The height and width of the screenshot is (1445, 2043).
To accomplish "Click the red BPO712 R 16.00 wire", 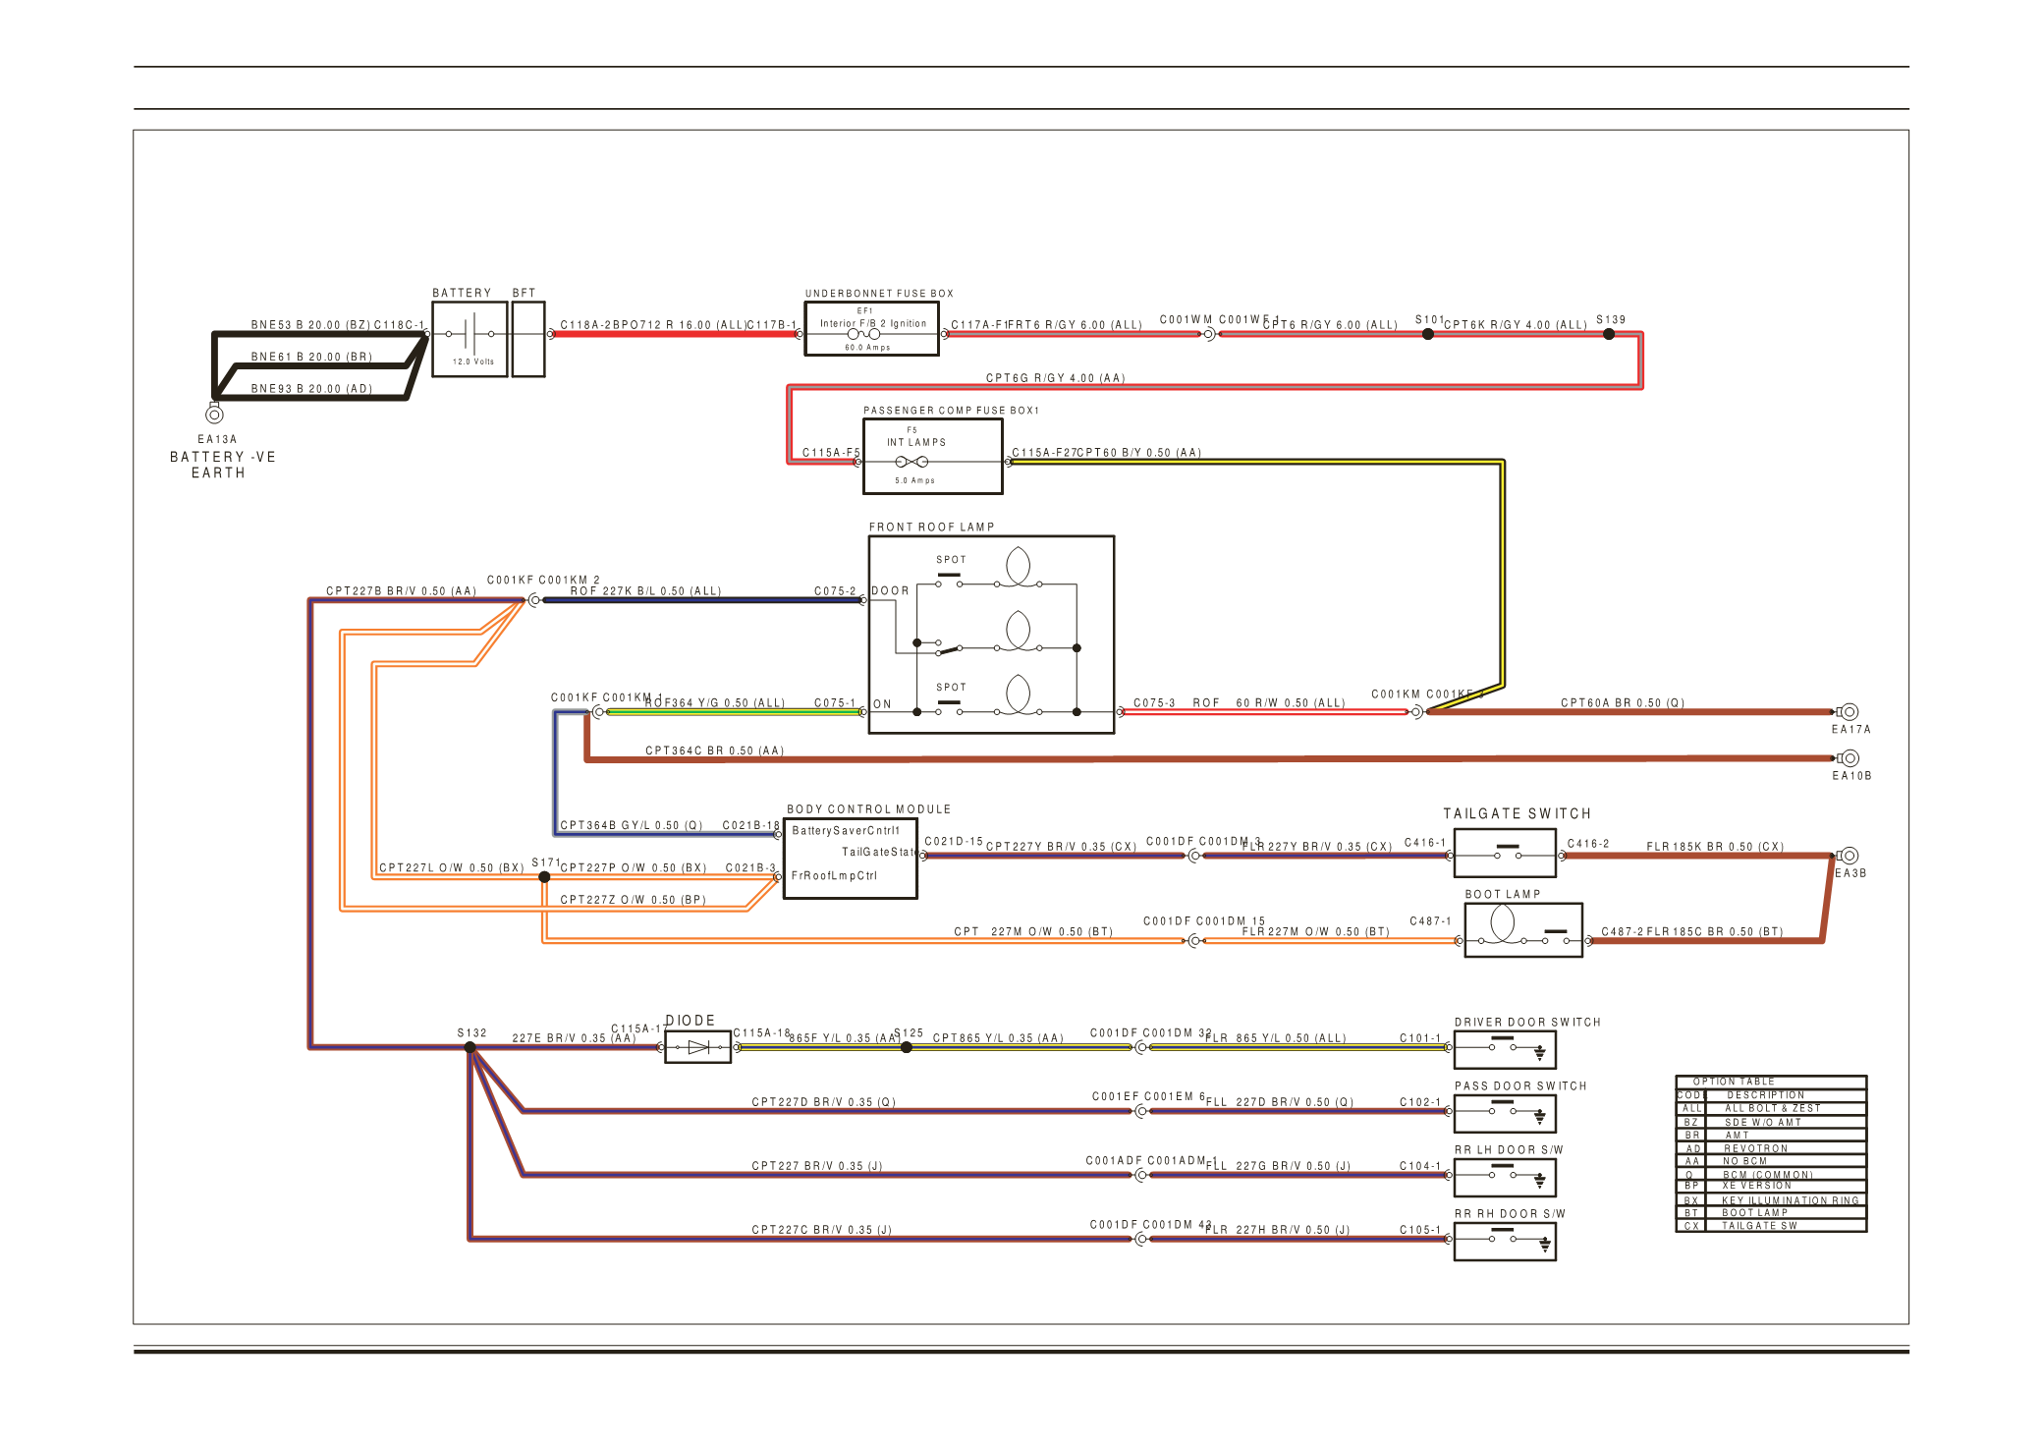I will [673, 334].
